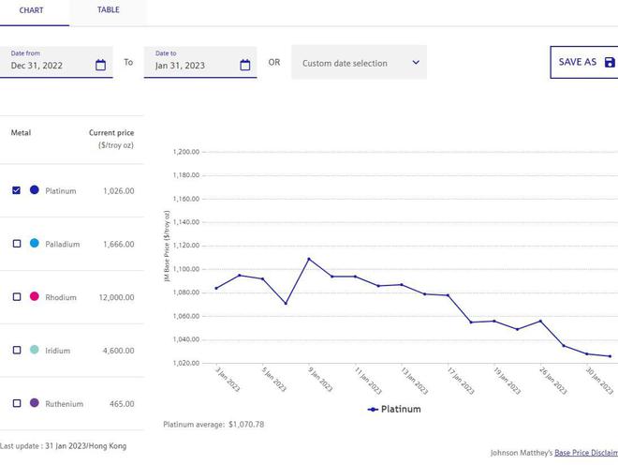Select the CHART tab
Viewport: 618px width, 465px height.
tap(31, 10)
